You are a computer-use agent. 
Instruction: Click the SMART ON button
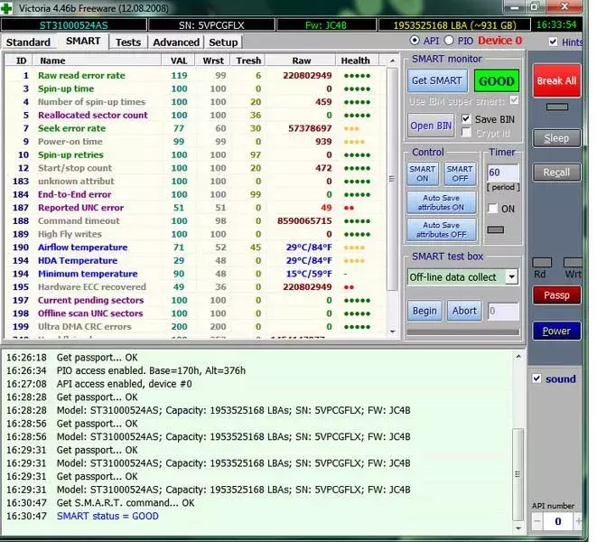(x=423, y=173)
